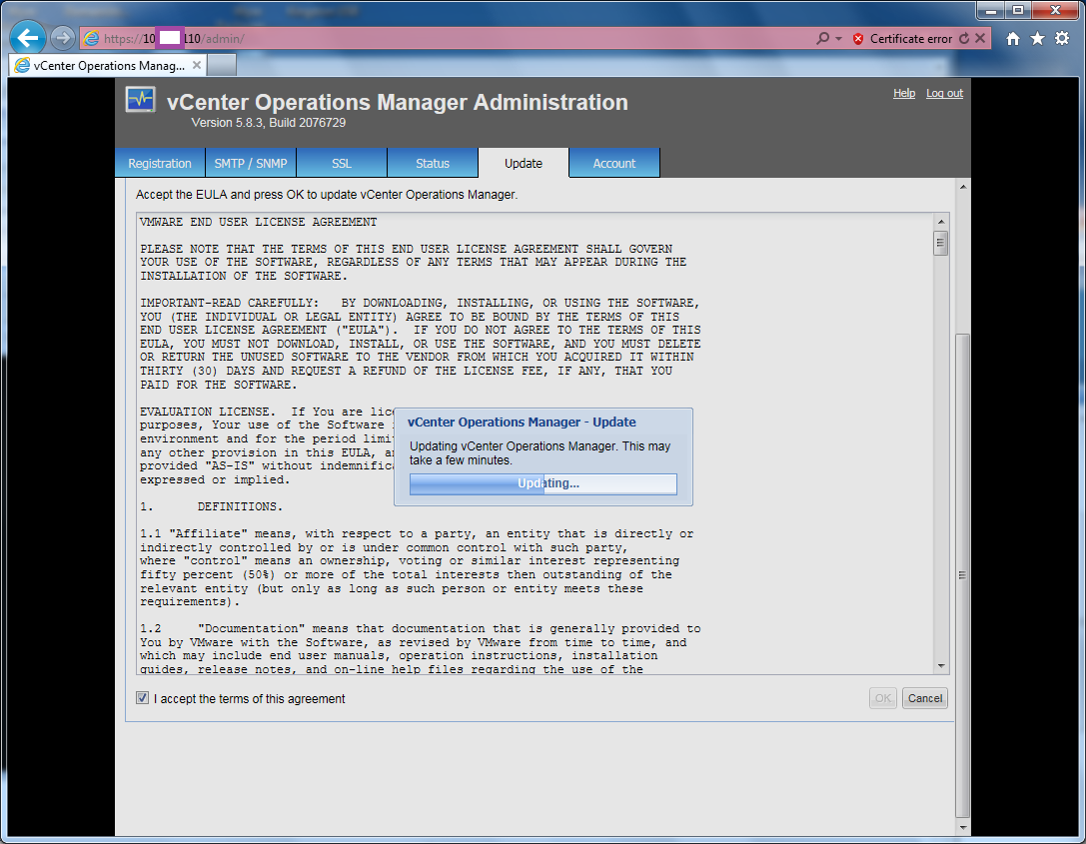Expand the address bar search dropdown arrow
1086x844 pixels.
click(838, 39)
